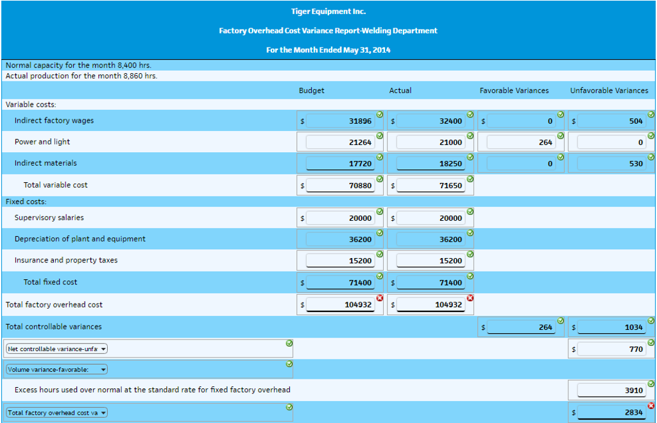Open the Volume variance-favorable dropdown
Image resolution: width=657 pixels, height=423 pixels.
tap(56, 370)
